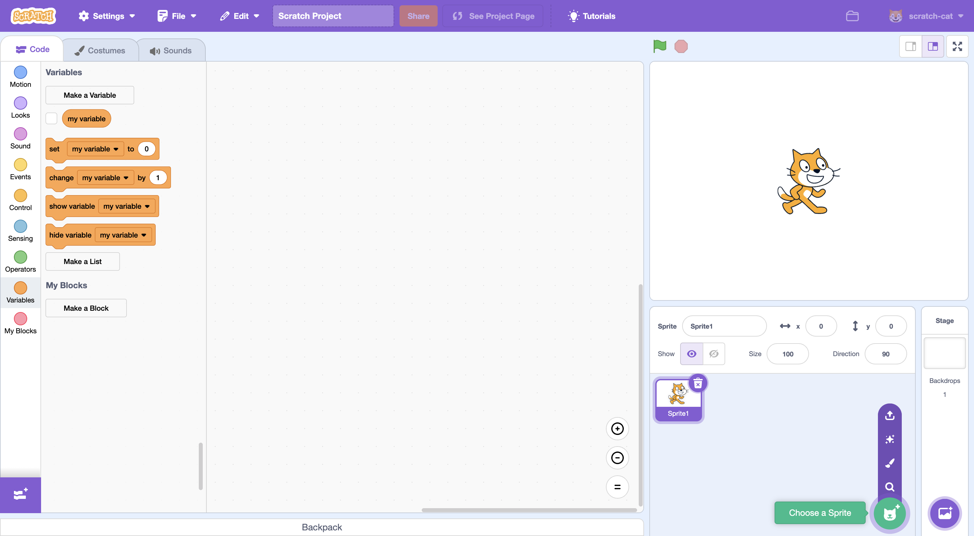This screenshot has height=536, width=974.
Task: Stop the project with the stop sign
Action: click(681, 46)
